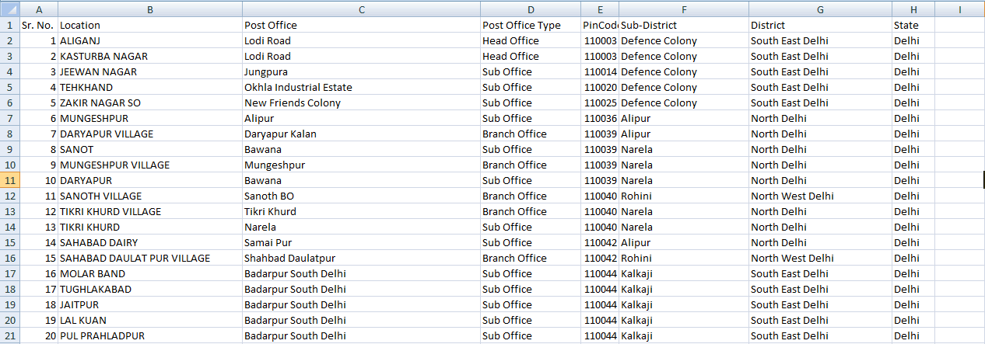This screenshot has width=985, height=344.
Task: Select column D header
Action: (x=530, y=9)
